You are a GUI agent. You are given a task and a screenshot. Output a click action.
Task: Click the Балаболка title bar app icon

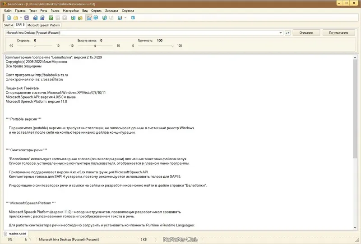pyautogui.click(x=5, y=4)
